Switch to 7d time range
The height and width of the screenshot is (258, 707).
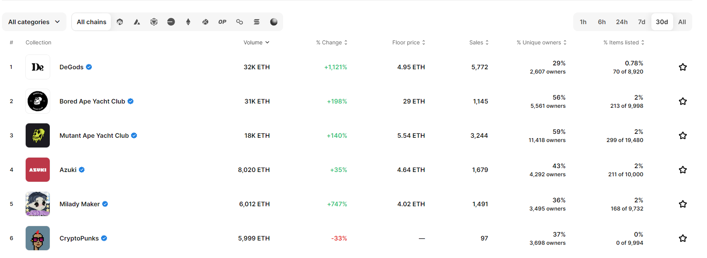[641, 22]
